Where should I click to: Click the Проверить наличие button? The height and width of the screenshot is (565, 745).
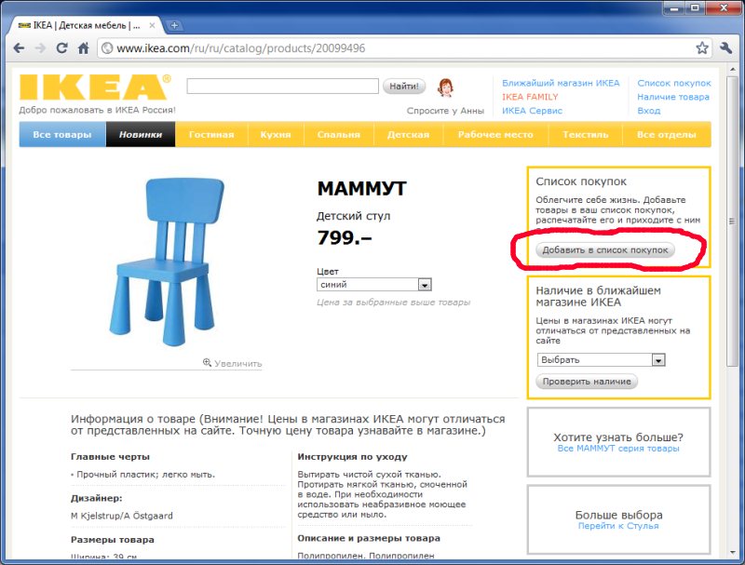click(x=586, y=382)
